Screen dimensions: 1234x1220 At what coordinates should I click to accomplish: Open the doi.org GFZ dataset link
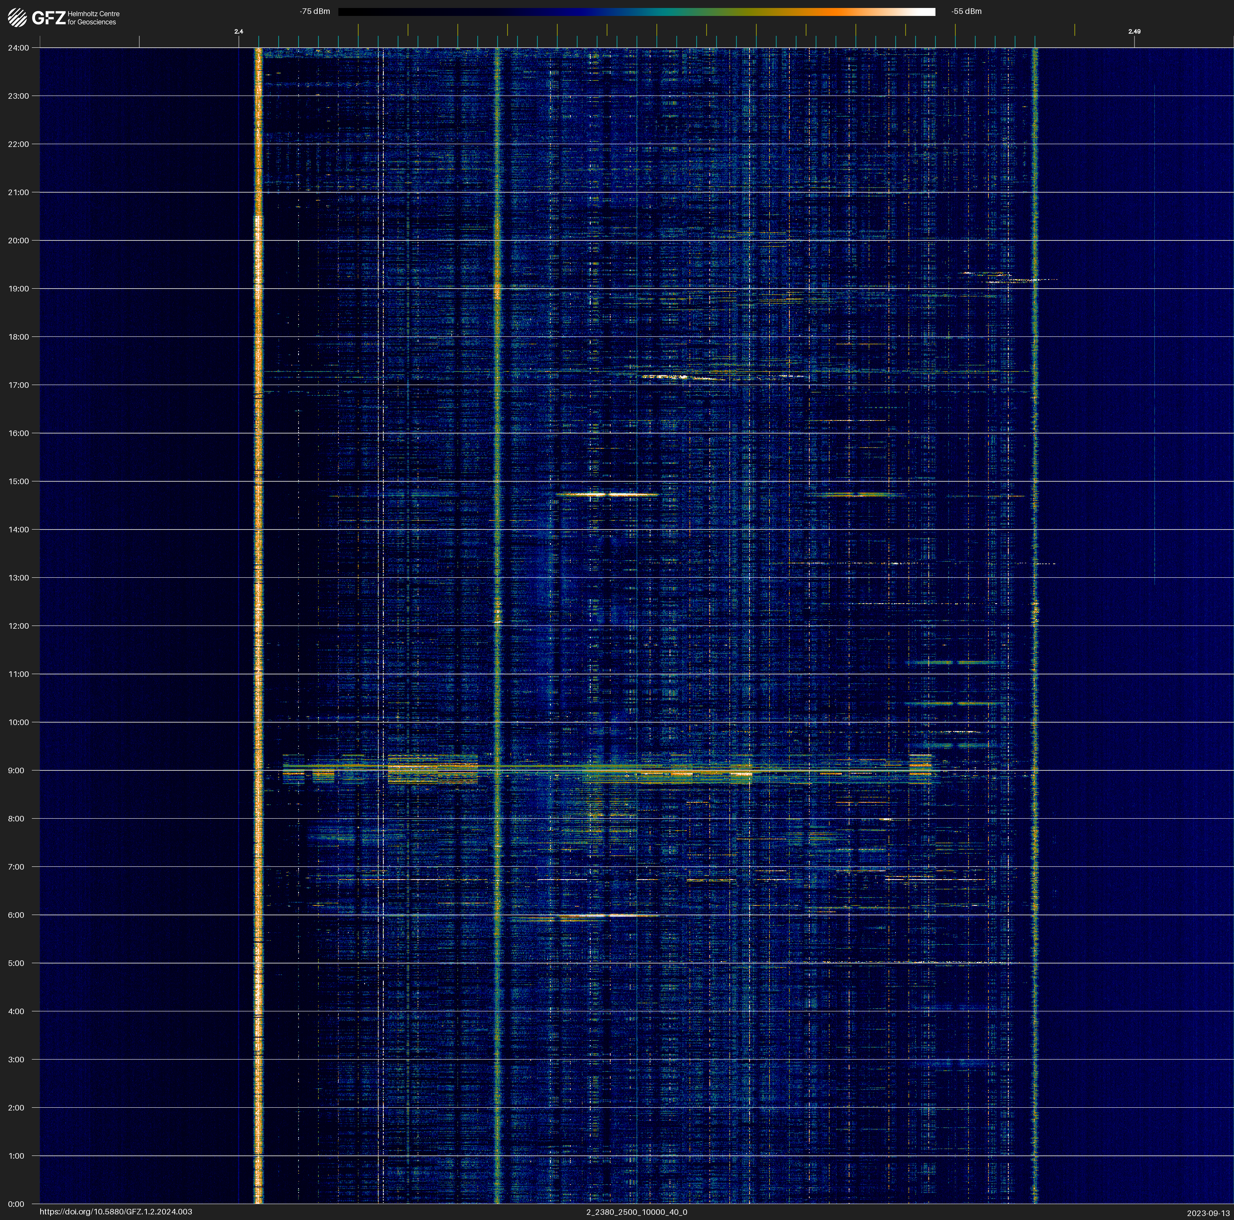tap(115, 1212)
